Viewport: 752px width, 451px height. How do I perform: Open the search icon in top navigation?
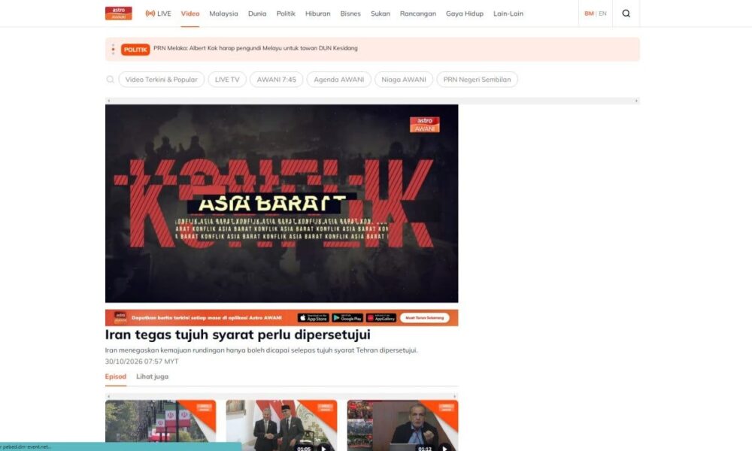pyautogui.click(x=626, y=14)
